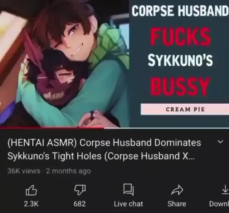This screenshot has width=229, height=213.
Task: Click the truncated Download label
Action: [x=219, y=204]
